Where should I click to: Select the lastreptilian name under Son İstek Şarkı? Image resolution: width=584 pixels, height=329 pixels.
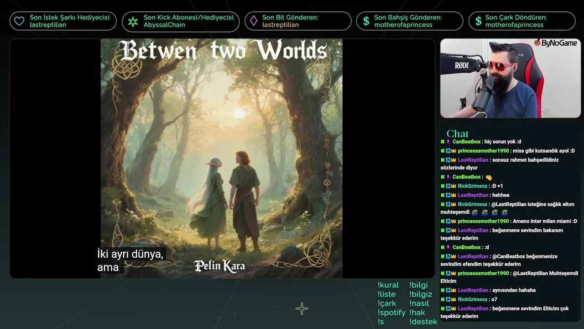click(48, 25)
